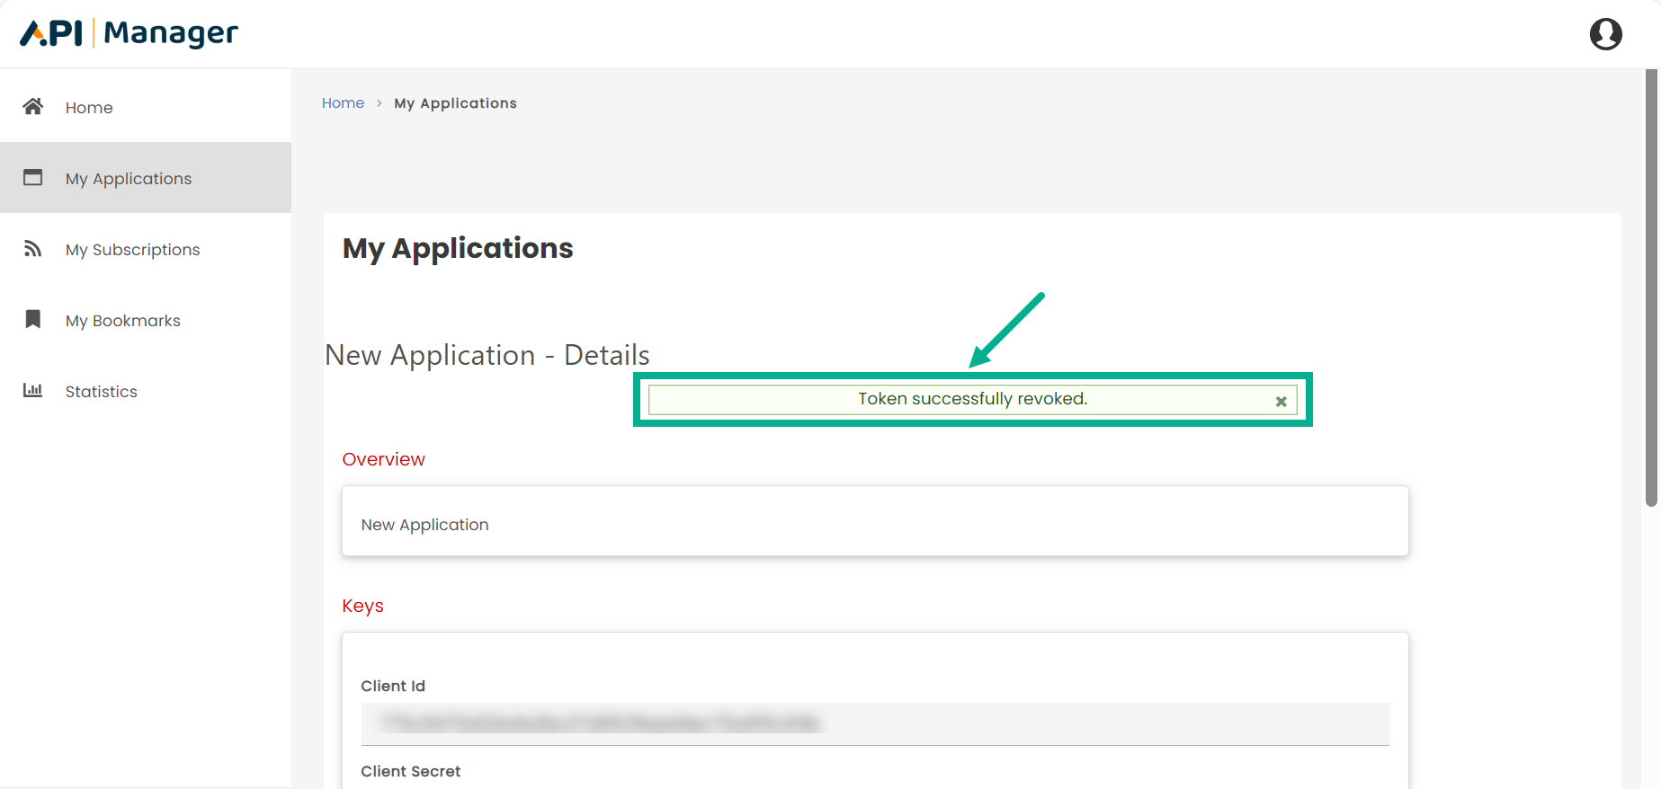Navigate to the Statistics section
This screenshot has height=789, width=1661.
[x=101, y=392]
